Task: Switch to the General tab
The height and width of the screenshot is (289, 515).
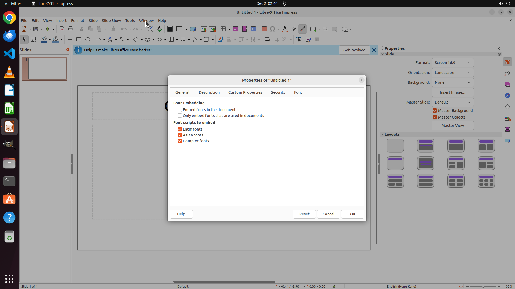Action: [182, 92]
